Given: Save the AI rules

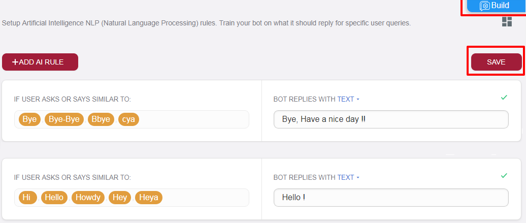Looking at the screenshot, I should [x=496, y=62].
